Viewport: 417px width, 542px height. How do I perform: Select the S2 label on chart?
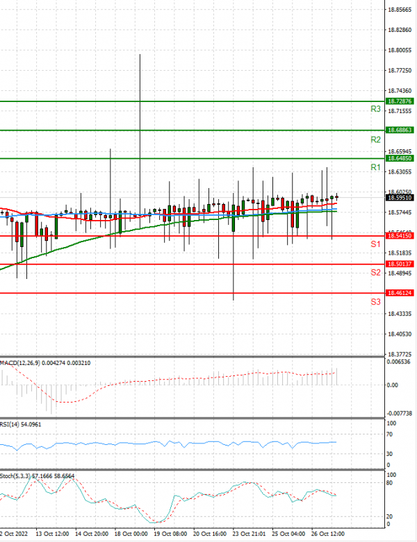(x=375, y=273)
